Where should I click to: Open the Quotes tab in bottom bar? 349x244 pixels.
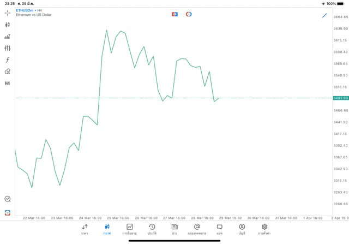click(x=85, y=229)
